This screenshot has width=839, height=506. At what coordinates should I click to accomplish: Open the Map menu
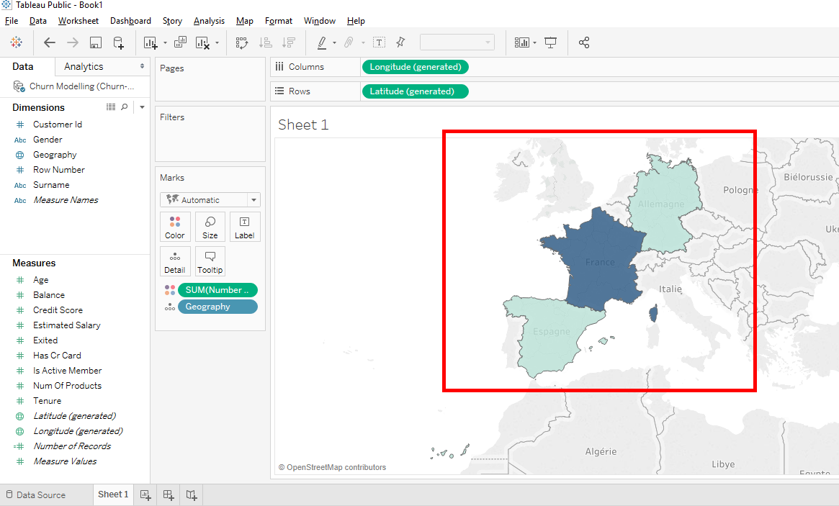(244, 20)
